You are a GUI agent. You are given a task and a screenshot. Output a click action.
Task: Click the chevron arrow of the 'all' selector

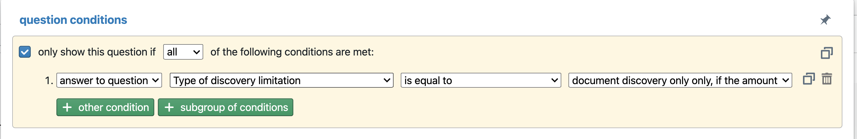click(196, 52)
